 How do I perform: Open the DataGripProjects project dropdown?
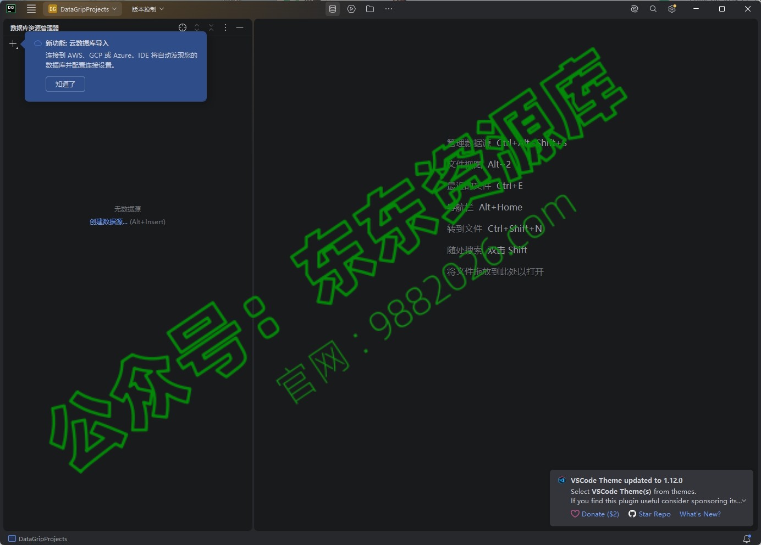[x=82, y=9]
